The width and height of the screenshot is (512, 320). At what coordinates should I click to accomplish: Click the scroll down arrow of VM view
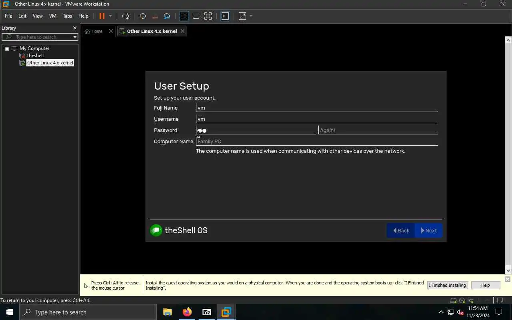coord(508,270)
